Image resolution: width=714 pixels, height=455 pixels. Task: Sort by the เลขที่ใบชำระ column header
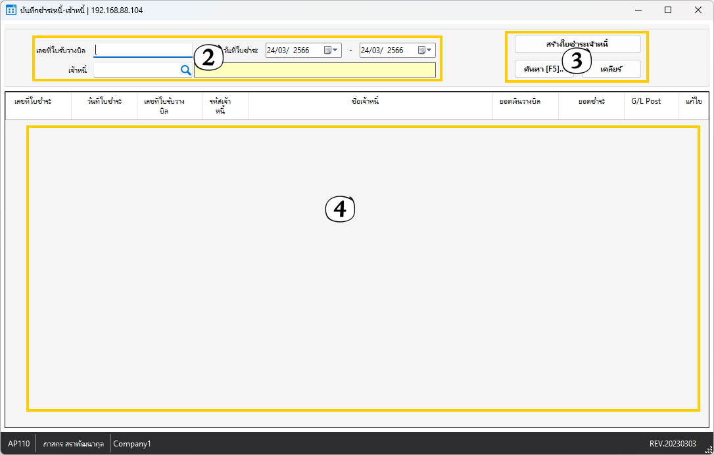[34, 102]
